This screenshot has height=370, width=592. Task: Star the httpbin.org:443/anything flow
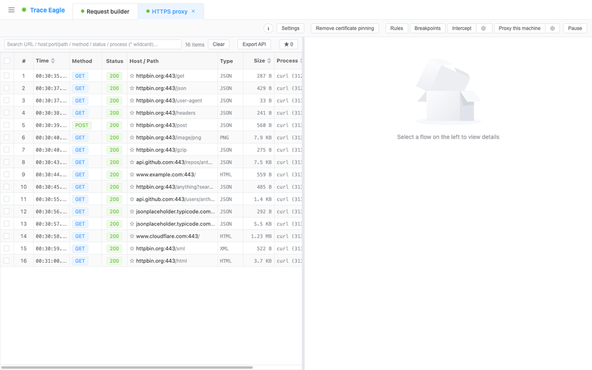tap(132, 187)
